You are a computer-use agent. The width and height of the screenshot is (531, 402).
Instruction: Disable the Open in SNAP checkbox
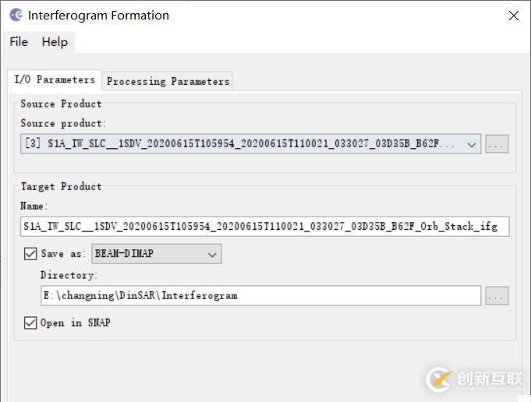(x=30, y=323)
